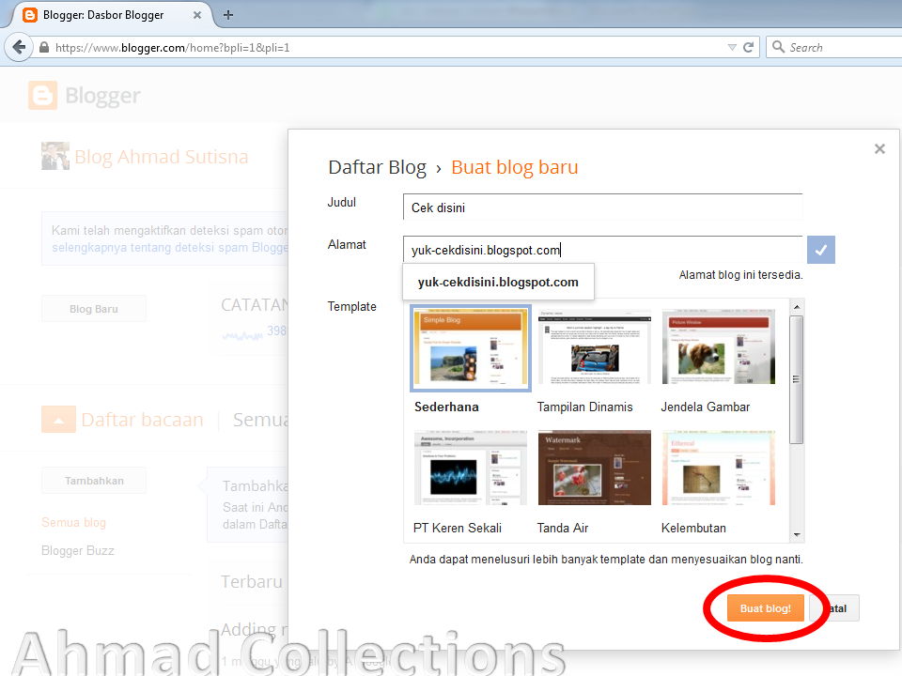Click the Daftar bacaan heading
The image size is (902, 676).
pos(142,420)
